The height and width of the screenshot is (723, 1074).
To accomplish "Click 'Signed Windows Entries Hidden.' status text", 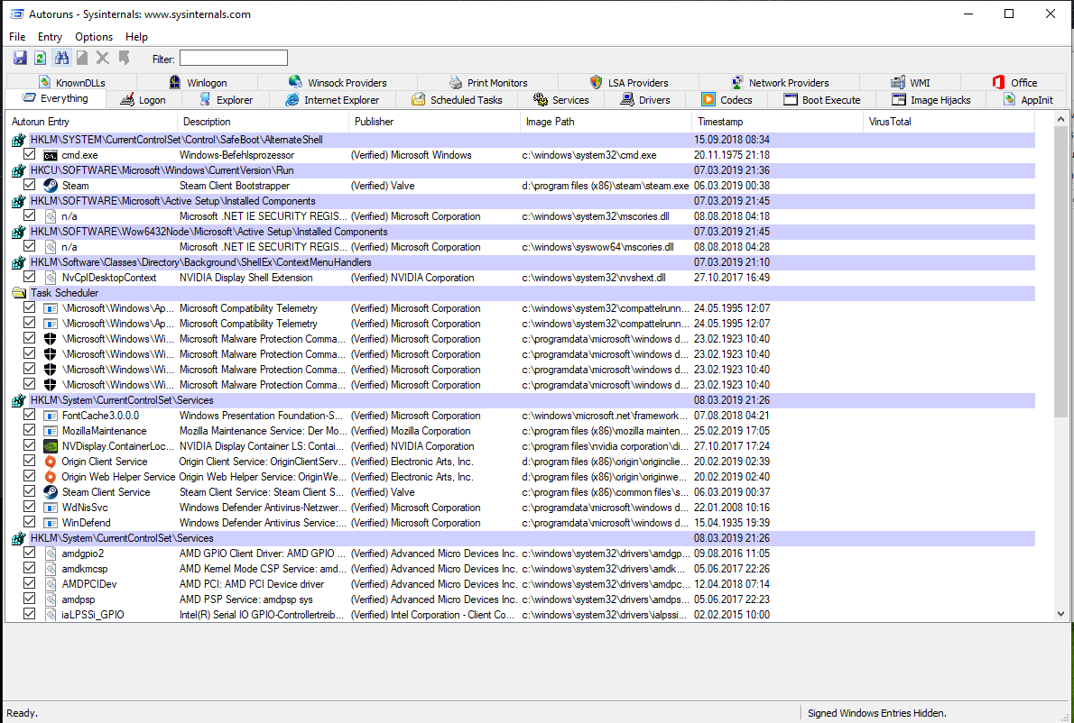I will pyautogui.click(x=877, y=713).
